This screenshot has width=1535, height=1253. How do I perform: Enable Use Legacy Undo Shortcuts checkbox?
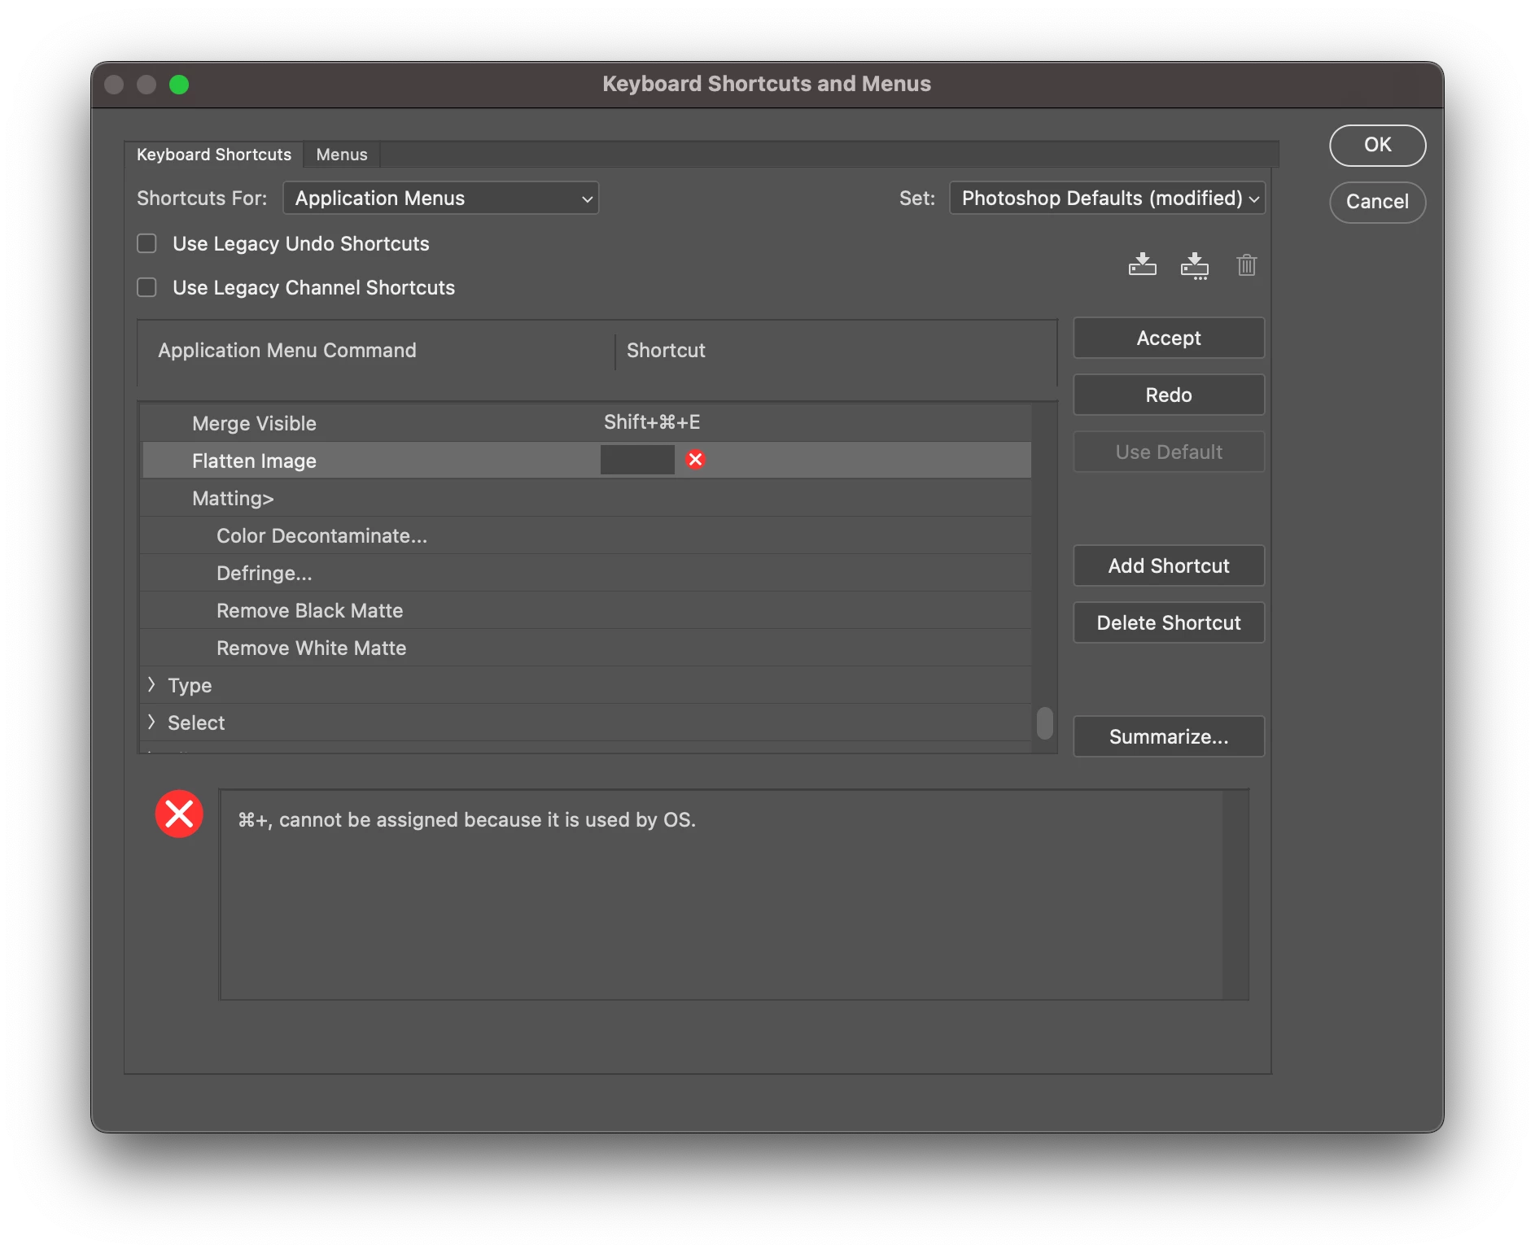(147, 243)
